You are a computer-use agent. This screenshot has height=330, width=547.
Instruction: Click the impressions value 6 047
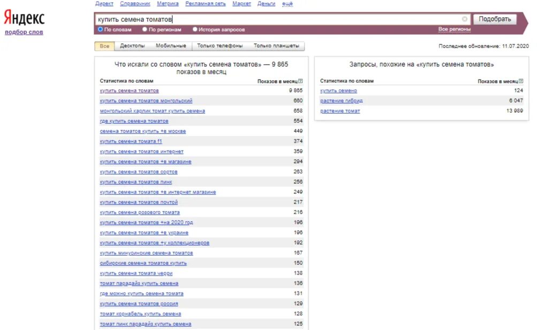click(x=516, y=100)
